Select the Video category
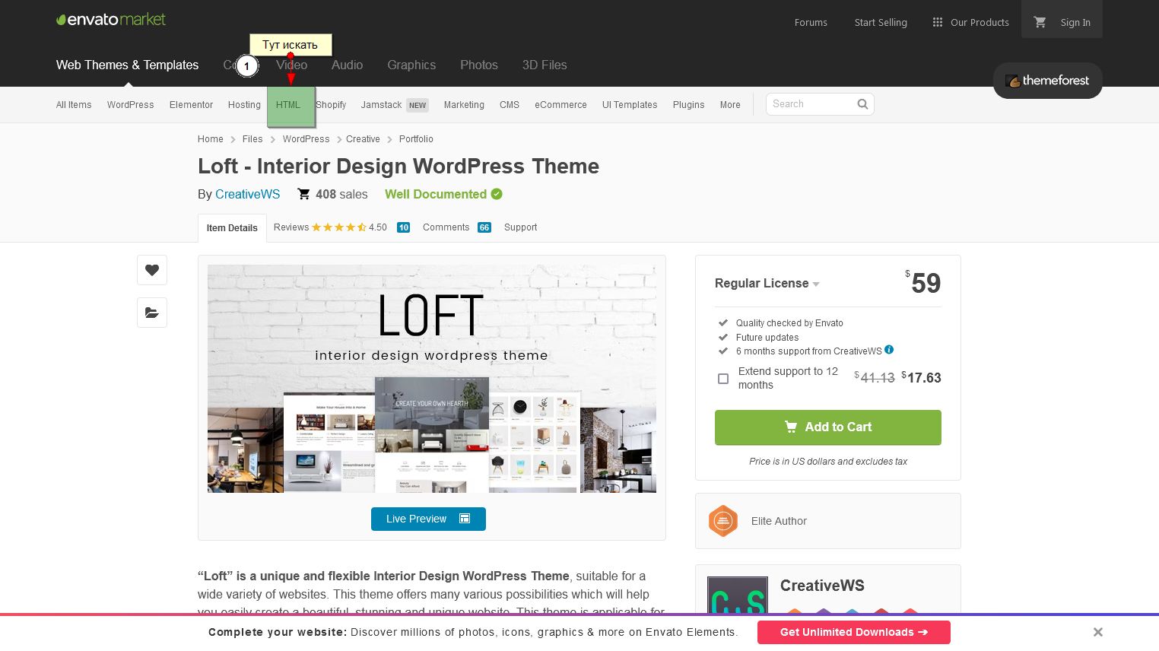1159x651 pixels. (292, 65)
